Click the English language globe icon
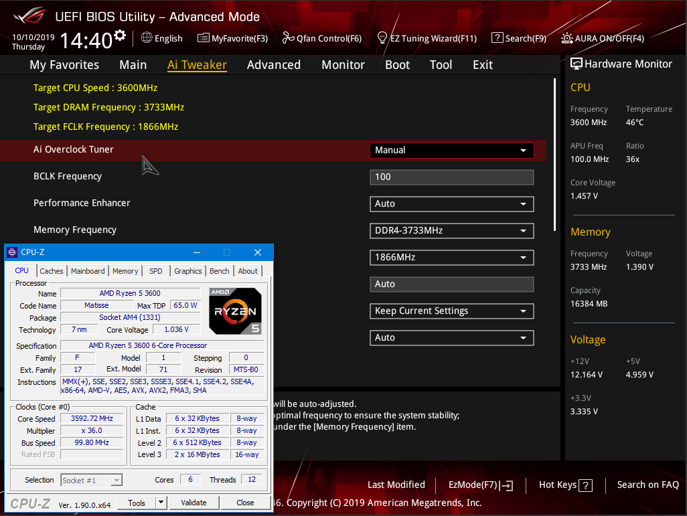The height and width of the screenshot is (516, 687). pyautogui.click(x=147, y=37)
